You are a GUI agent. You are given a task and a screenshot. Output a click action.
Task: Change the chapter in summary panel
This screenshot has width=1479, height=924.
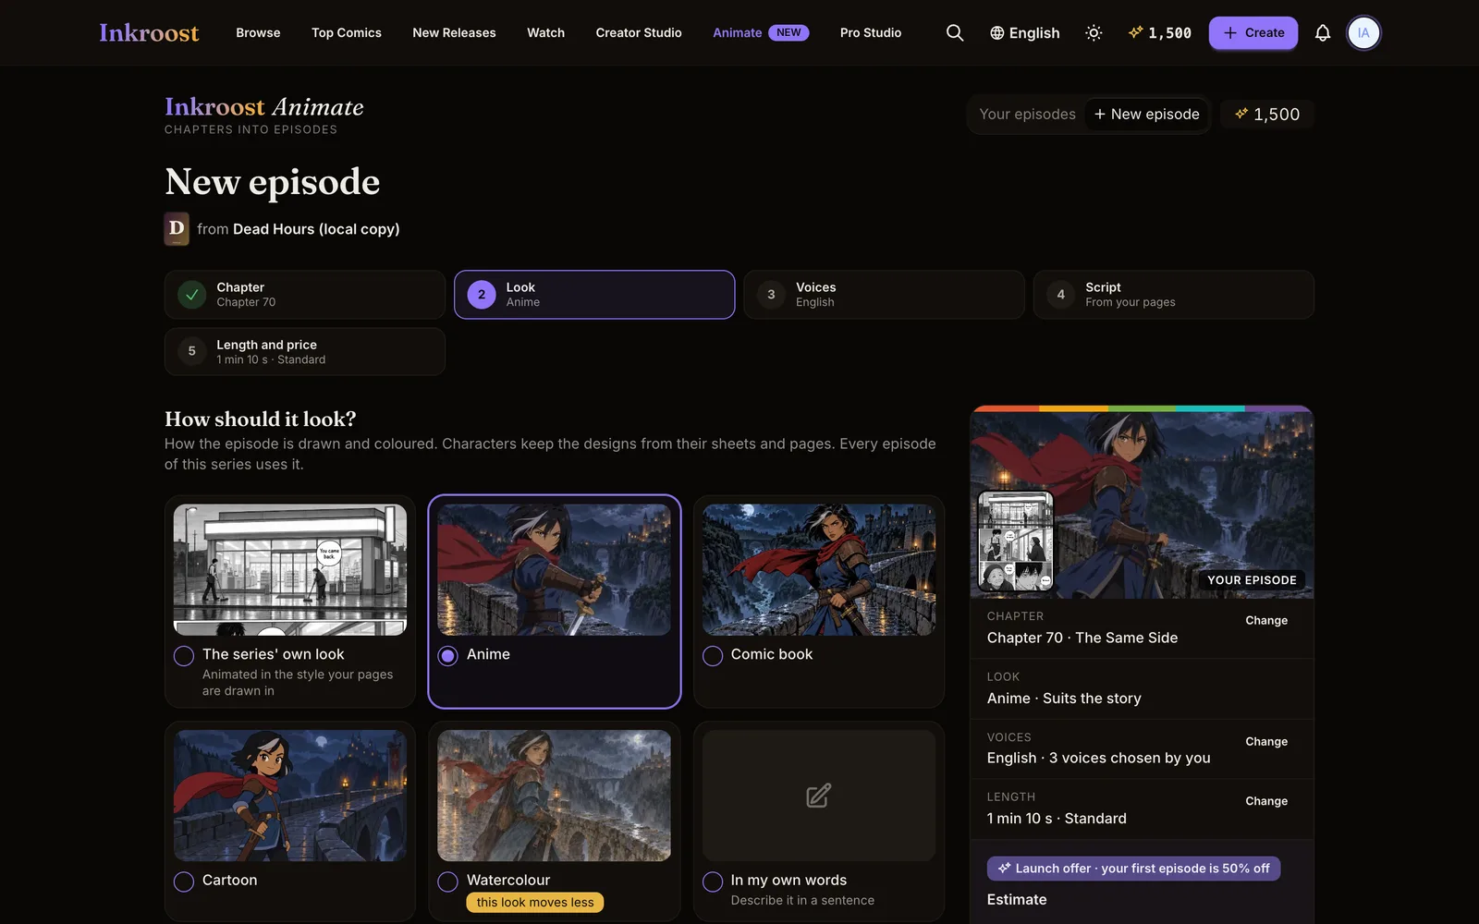click(x=1266, y=620)
